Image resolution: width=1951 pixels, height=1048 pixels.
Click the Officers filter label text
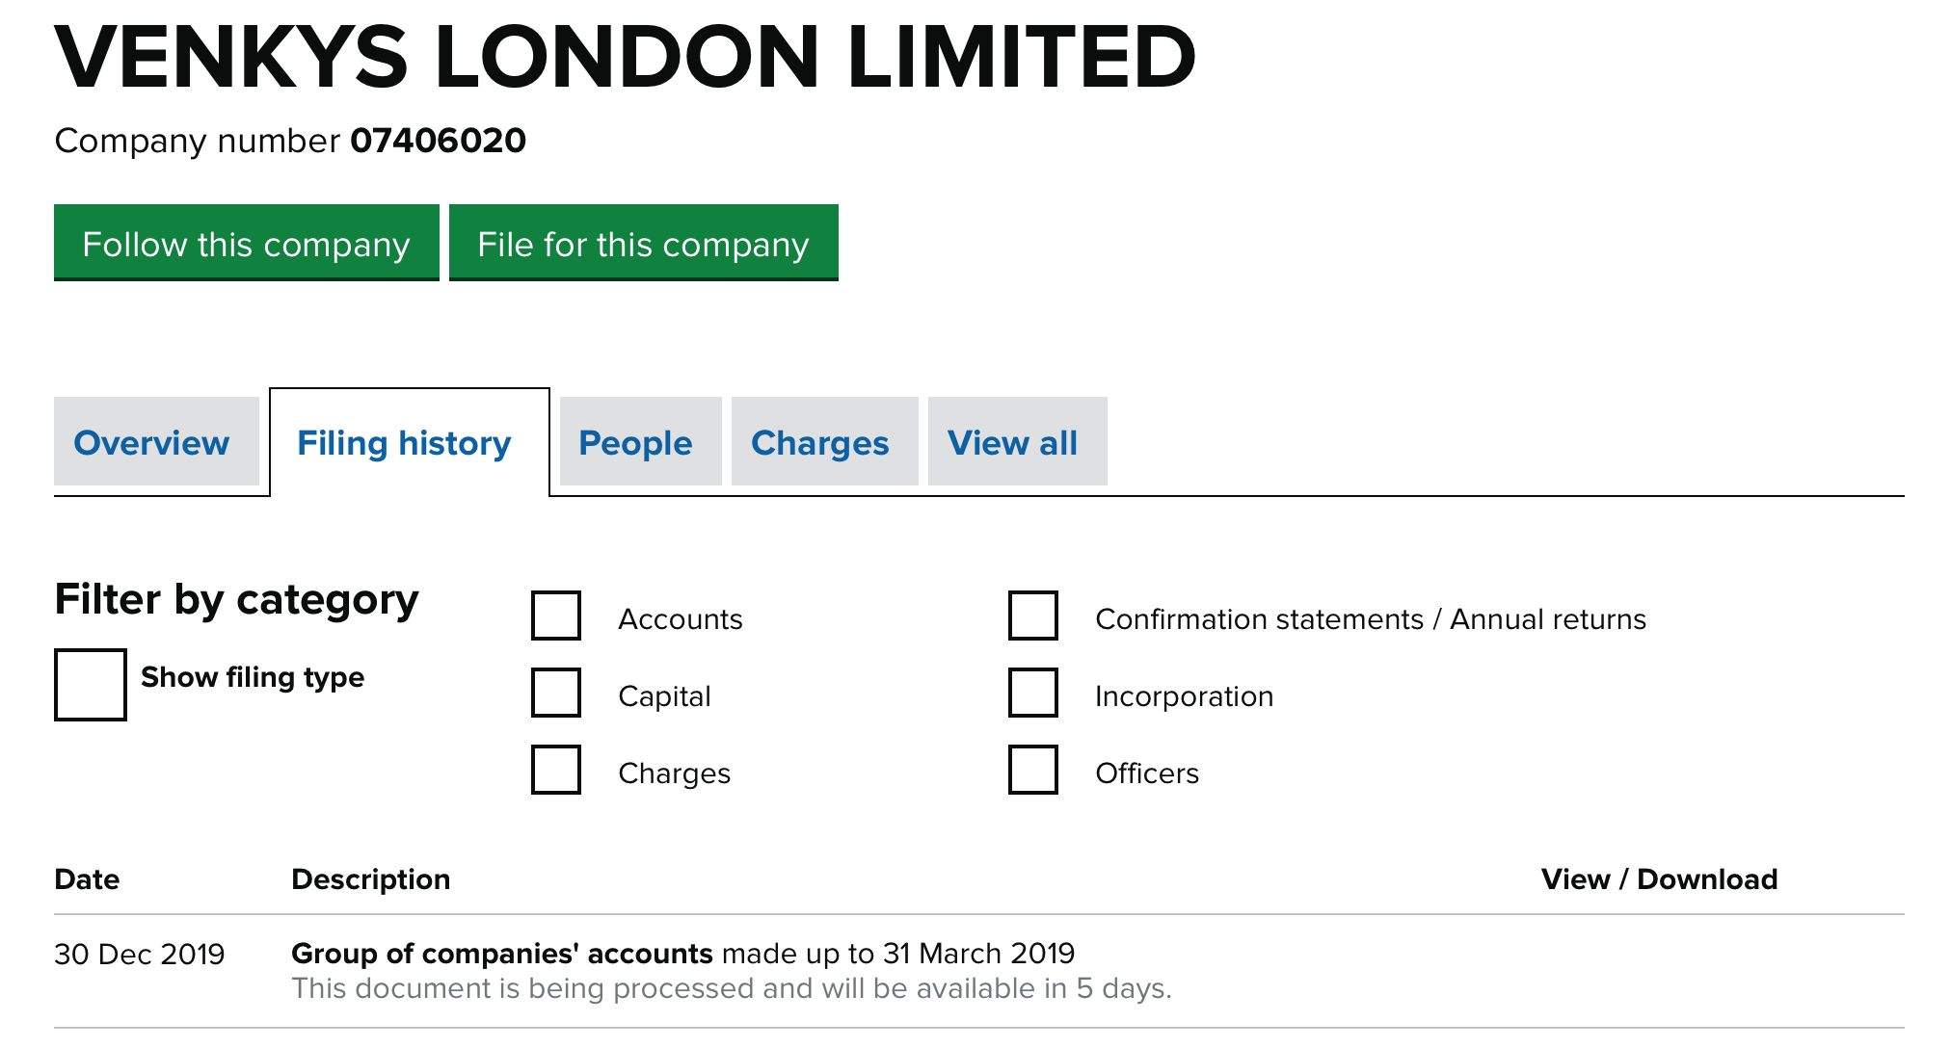1147,773
